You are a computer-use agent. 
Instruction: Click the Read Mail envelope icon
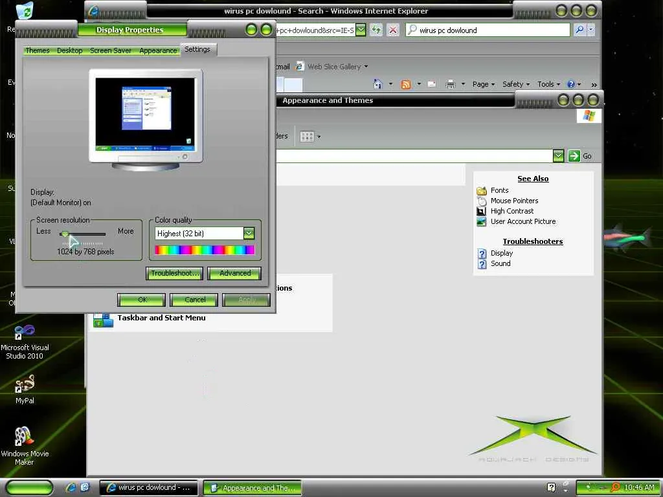click(x=432, y=84)
